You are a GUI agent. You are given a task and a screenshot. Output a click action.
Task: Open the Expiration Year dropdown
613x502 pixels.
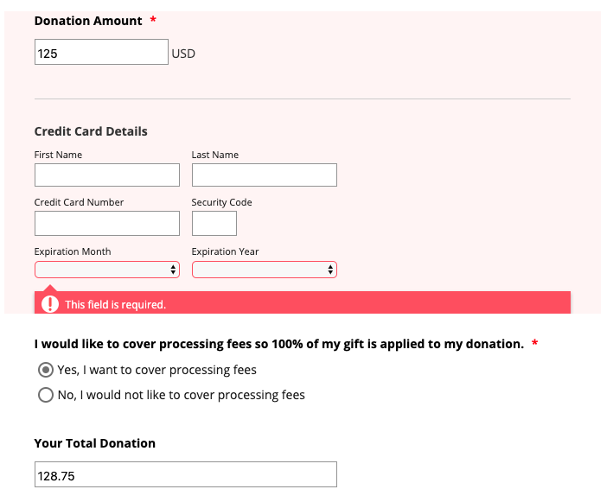264,270
